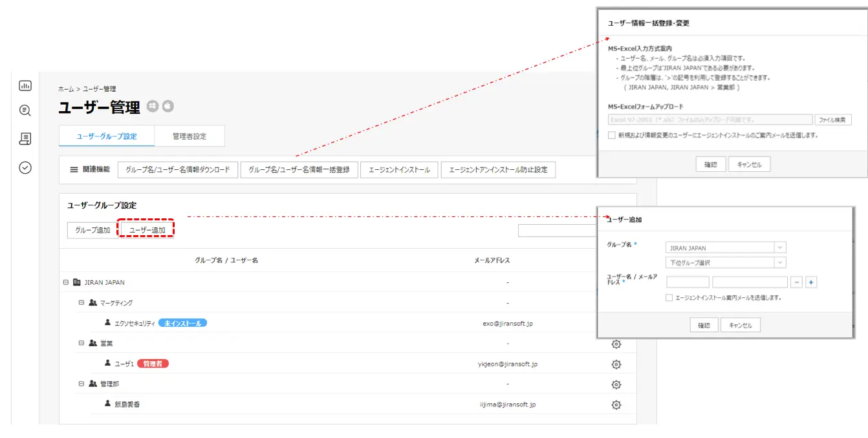Click group icon of 営業
Image resolution: width=868 pixels, height=438 pixels.
[92, 343]
